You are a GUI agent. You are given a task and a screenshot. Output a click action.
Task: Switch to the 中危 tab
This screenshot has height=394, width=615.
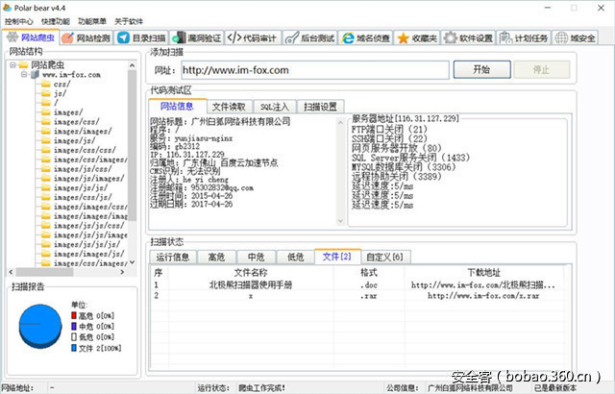point(257,257)
